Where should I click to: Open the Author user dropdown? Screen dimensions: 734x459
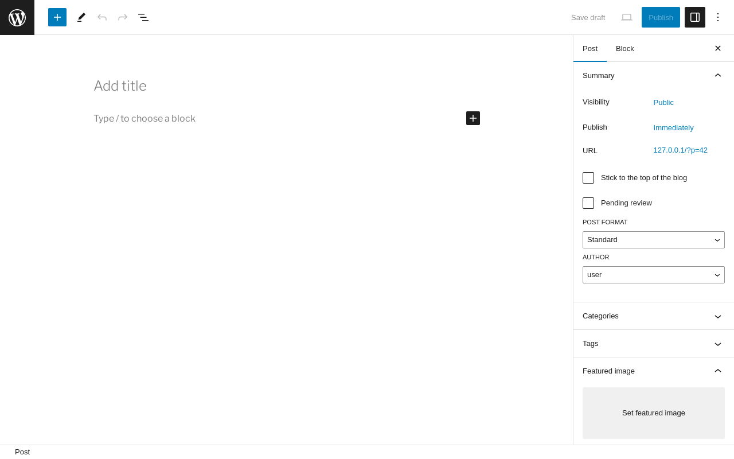[654, 275]
